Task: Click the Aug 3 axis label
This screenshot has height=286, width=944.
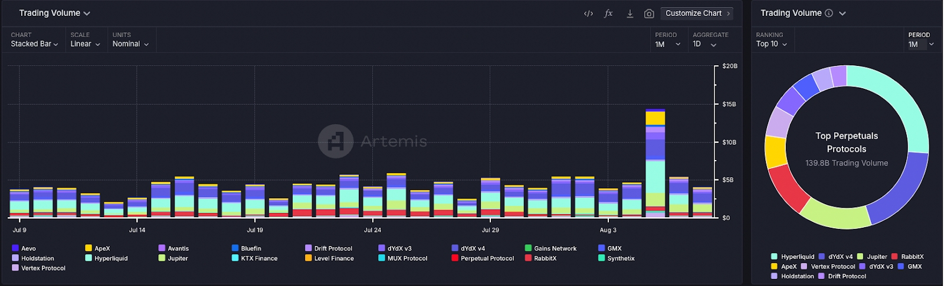Action: coord(608,230)
